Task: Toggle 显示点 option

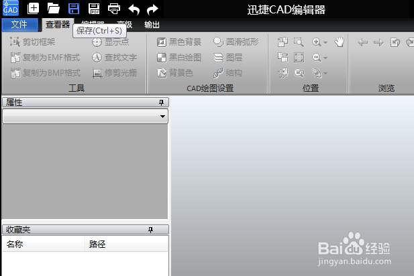Action: click(110, 42)
